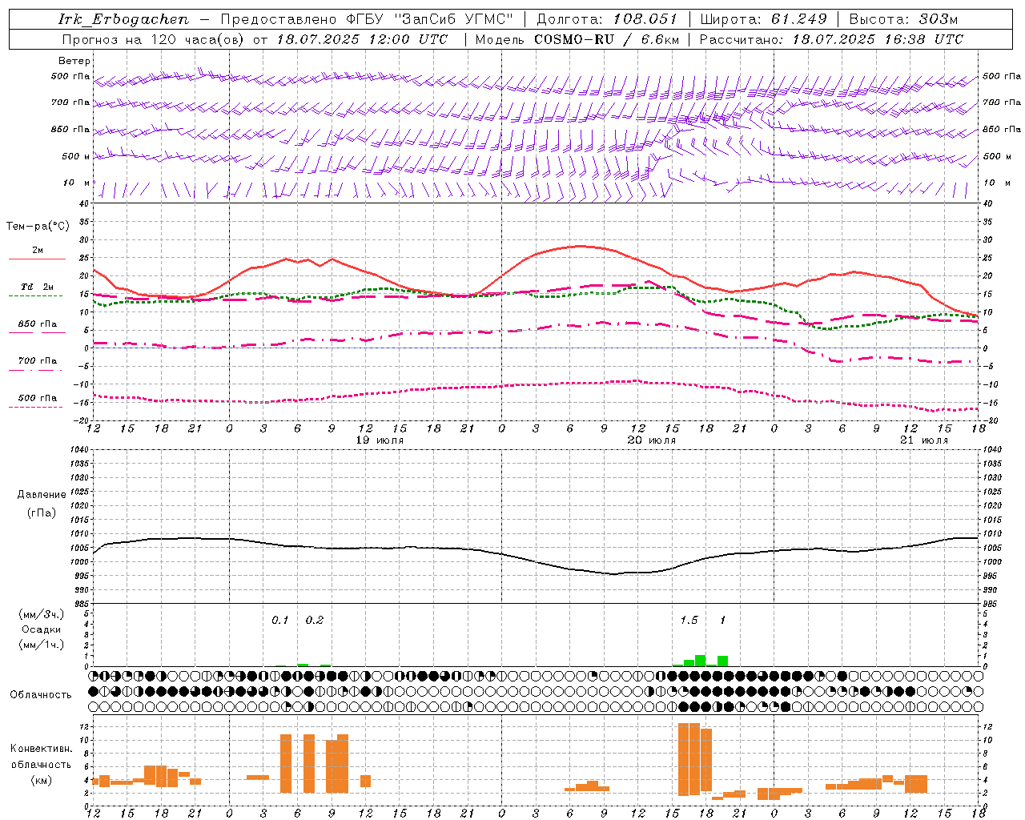Click the 0.2 precipitation amount value
The width and height of the screenshot is (1025, 820).
click(315, 620)
